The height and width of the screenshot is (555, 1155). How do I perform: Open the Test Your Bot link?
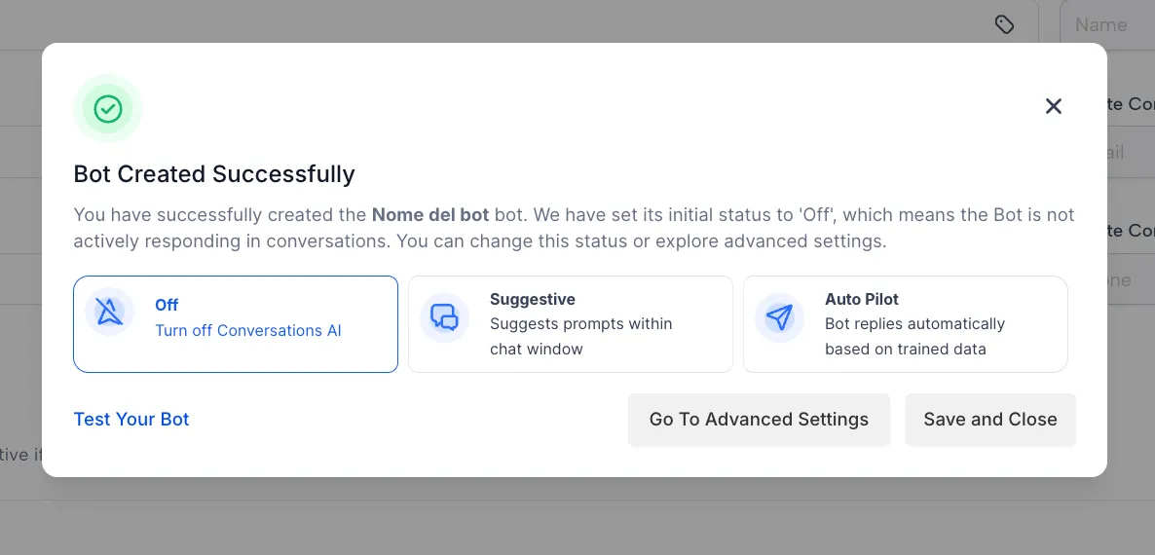(131, 419)
